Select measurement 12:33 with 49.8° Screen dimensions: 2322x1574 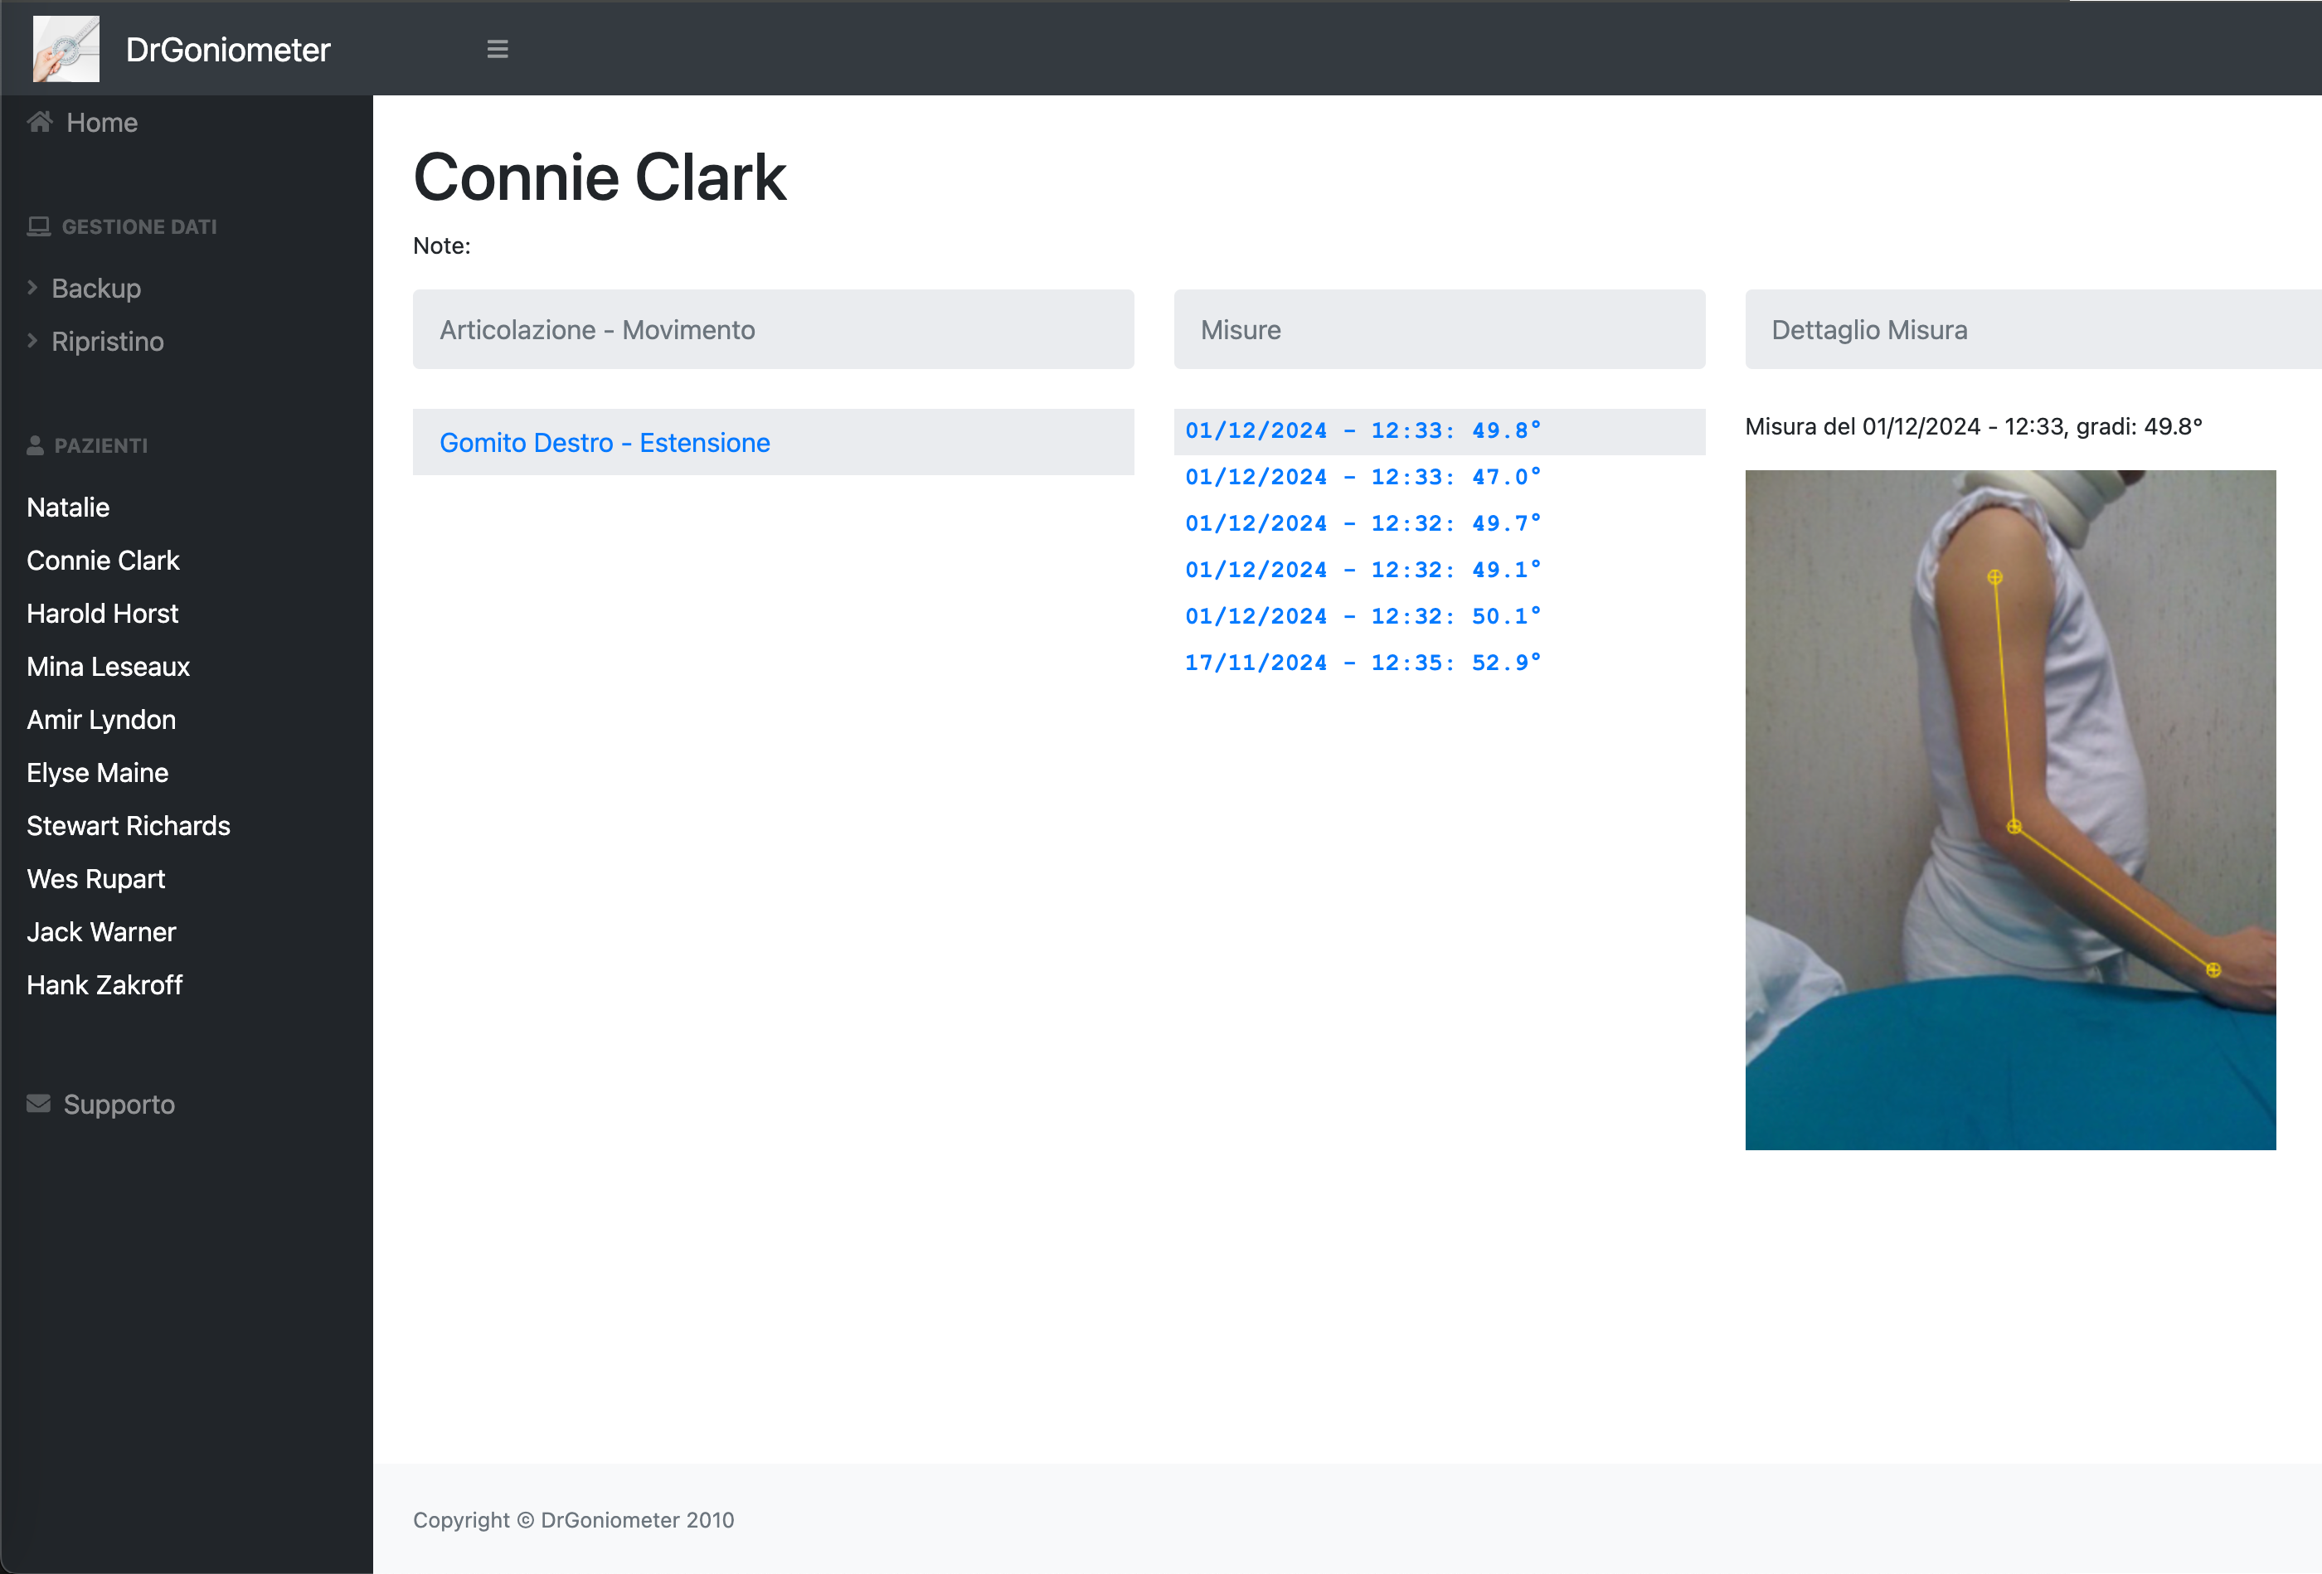[1439, 430]
